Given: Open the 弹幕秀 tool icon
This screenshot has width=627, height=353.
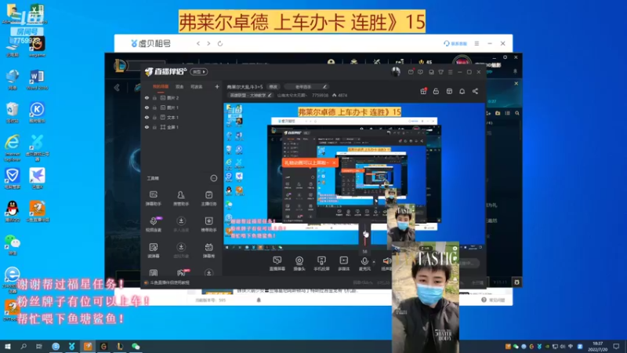Looking at the screenshot, I should pos(208,250).
